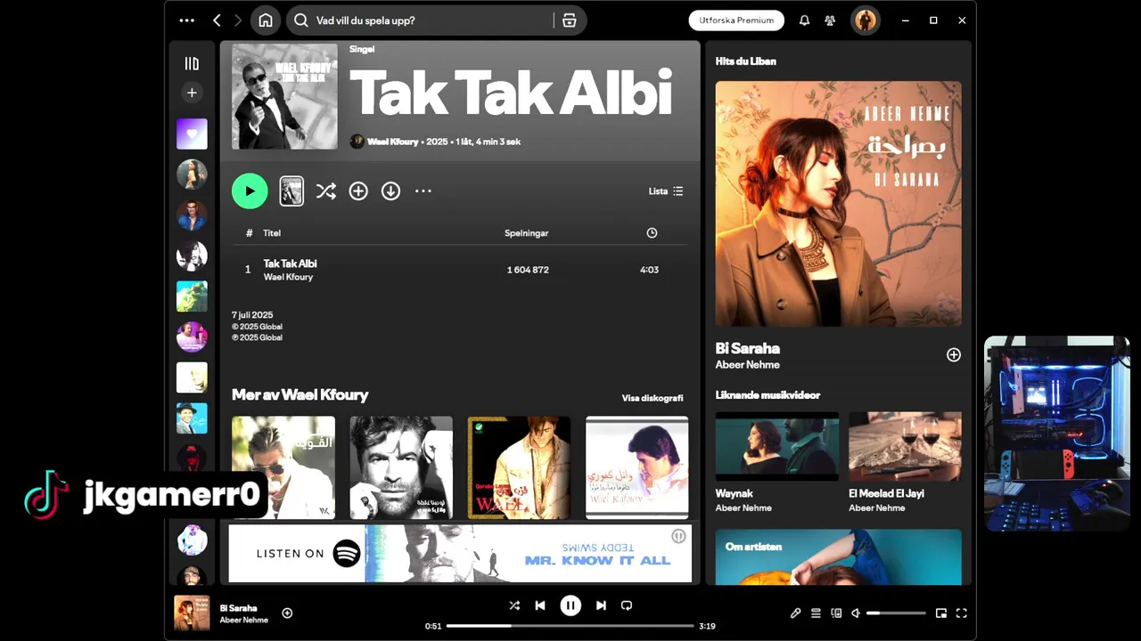The width and height of the screenshot is (1141, 641).
Task: Click the duration clock column icon
Action: tap(652, 233)
